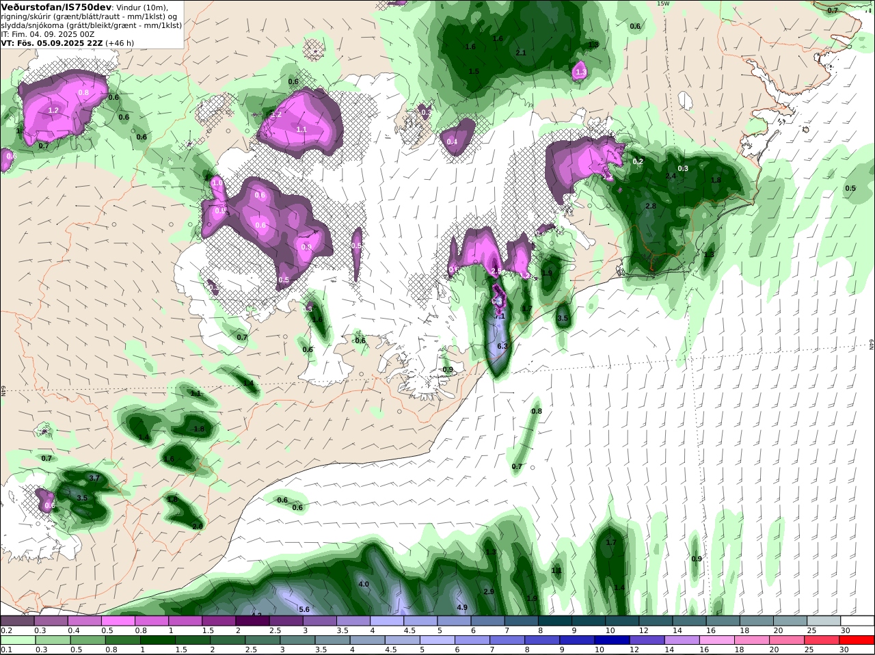This screenshot has width=875, height=655.
Task: Select the bright red bottom-row swatch after 30
Action: (856, 640)
